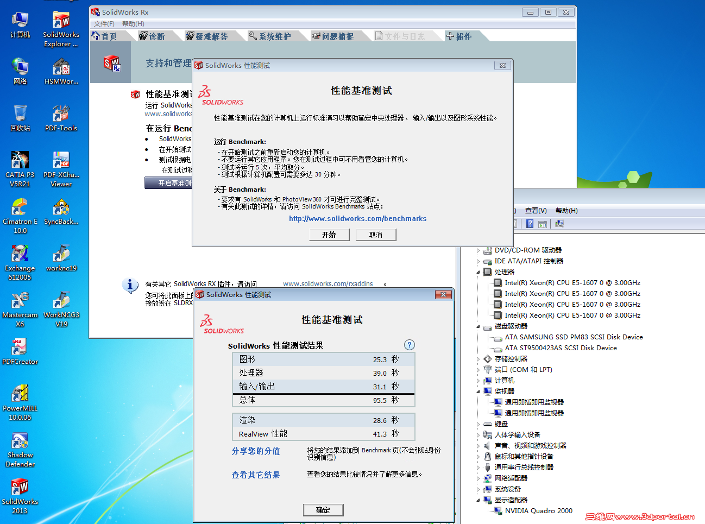Select the SyncBack desktop shortcut
The height and width of the screenshot is (524, 705).
pyautogui.click(x=61, y=211)
